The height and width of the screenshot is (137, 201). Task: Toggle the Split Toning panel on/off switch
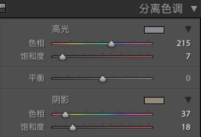[x=3, y=8]
